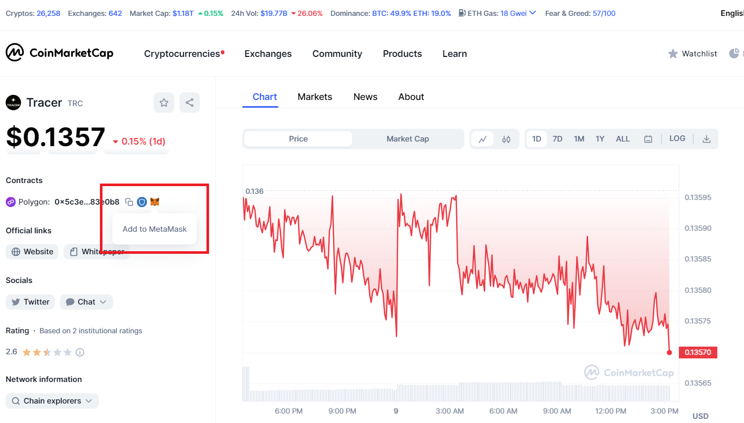Select the Price chart toggle

click(x=298, y=139)
